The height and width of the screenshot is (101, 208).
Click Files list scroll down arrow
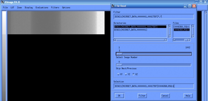[x=193, y=36]
